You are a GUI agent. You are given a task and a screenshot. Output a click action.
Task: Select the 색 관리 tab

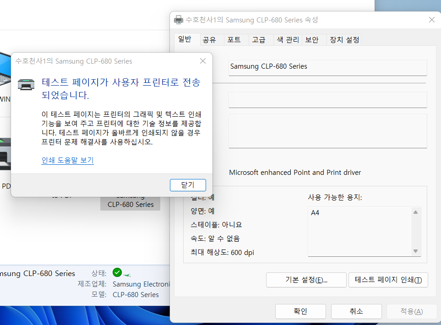pos(288,40)
